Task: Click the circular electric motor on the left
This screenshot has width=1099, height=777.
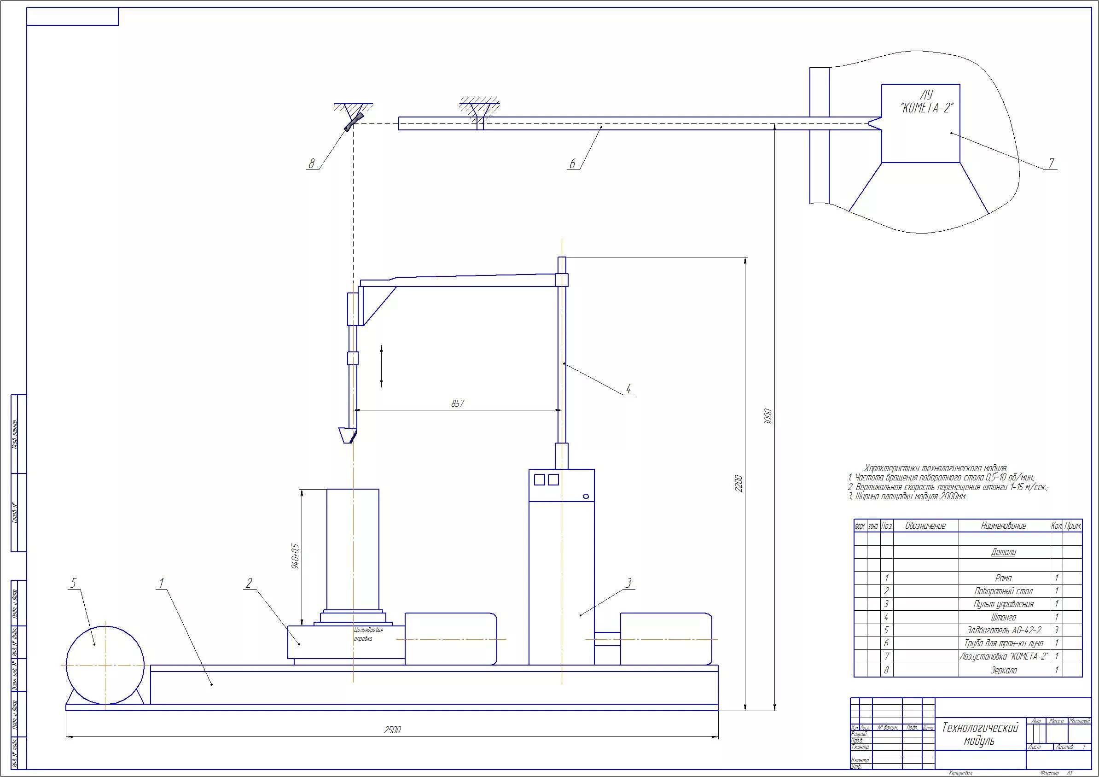Action: click(105, 665)
